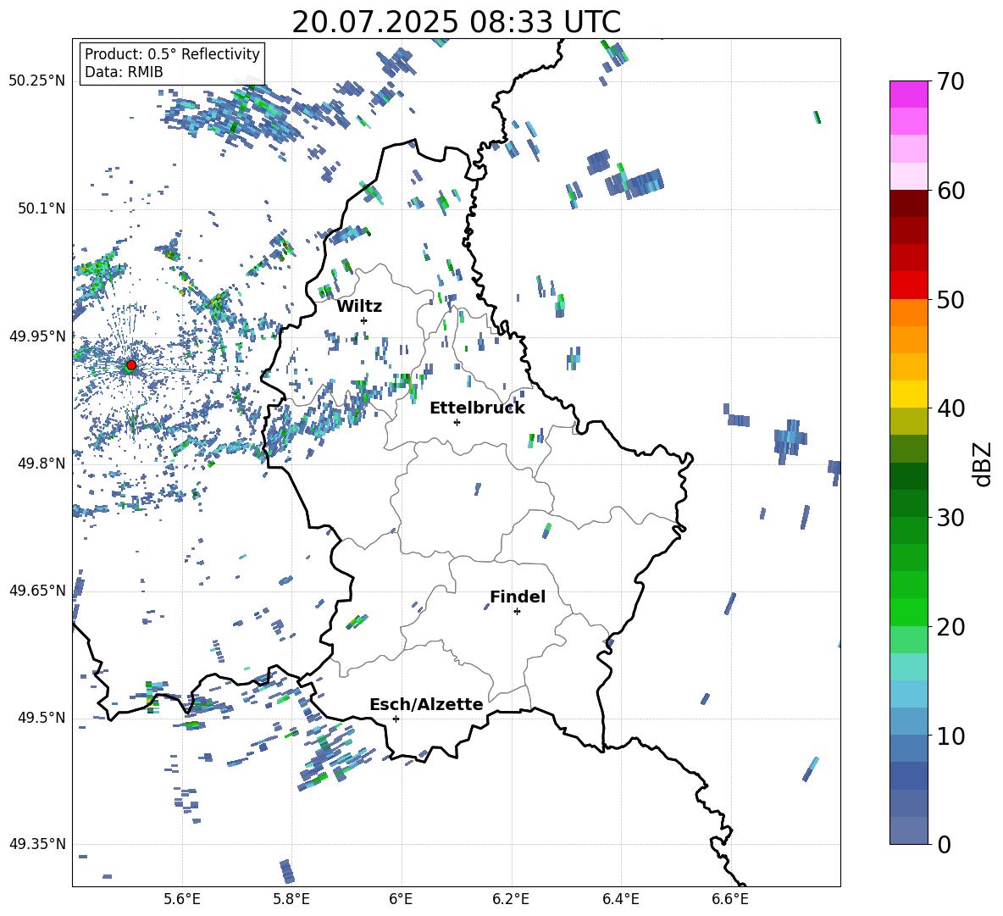Click the colorbar tick value 20

click(x=950, y=627)
